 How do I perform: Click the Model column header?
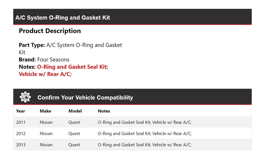point(75,111)
